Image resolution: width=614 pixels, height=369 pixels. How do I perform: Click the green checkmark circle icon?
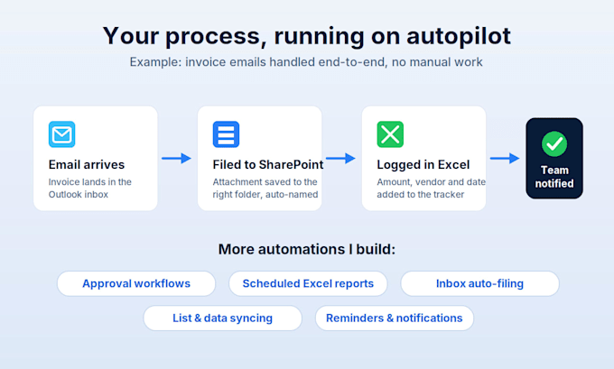(x=554, y=144)
